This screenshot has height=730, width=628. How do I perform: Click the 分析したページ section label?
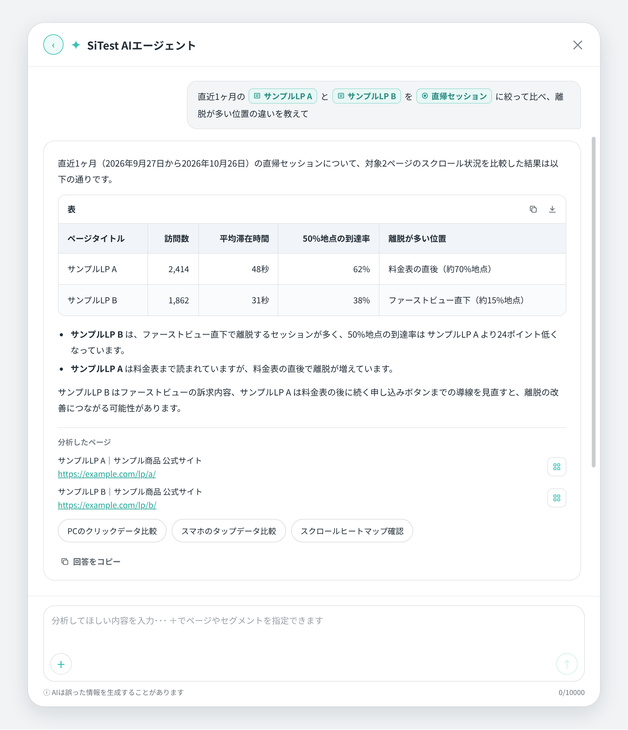coord(84,442)
